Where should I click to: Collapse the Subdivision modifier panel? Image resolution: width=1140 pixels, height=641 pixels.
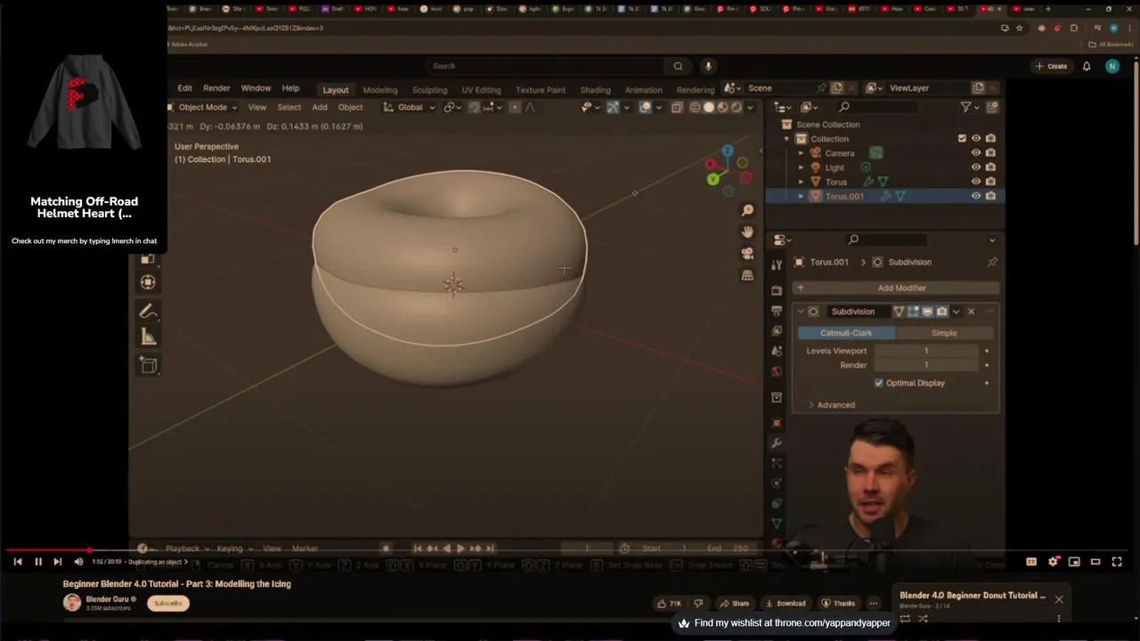[801, 312]
